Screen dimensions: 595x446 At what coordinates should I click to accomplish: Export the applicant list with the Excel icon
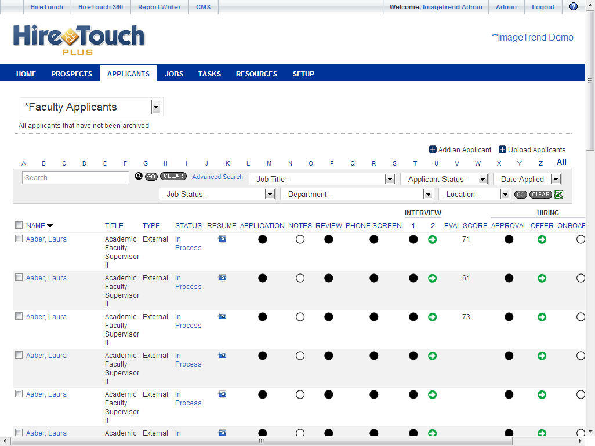[558, 194]
